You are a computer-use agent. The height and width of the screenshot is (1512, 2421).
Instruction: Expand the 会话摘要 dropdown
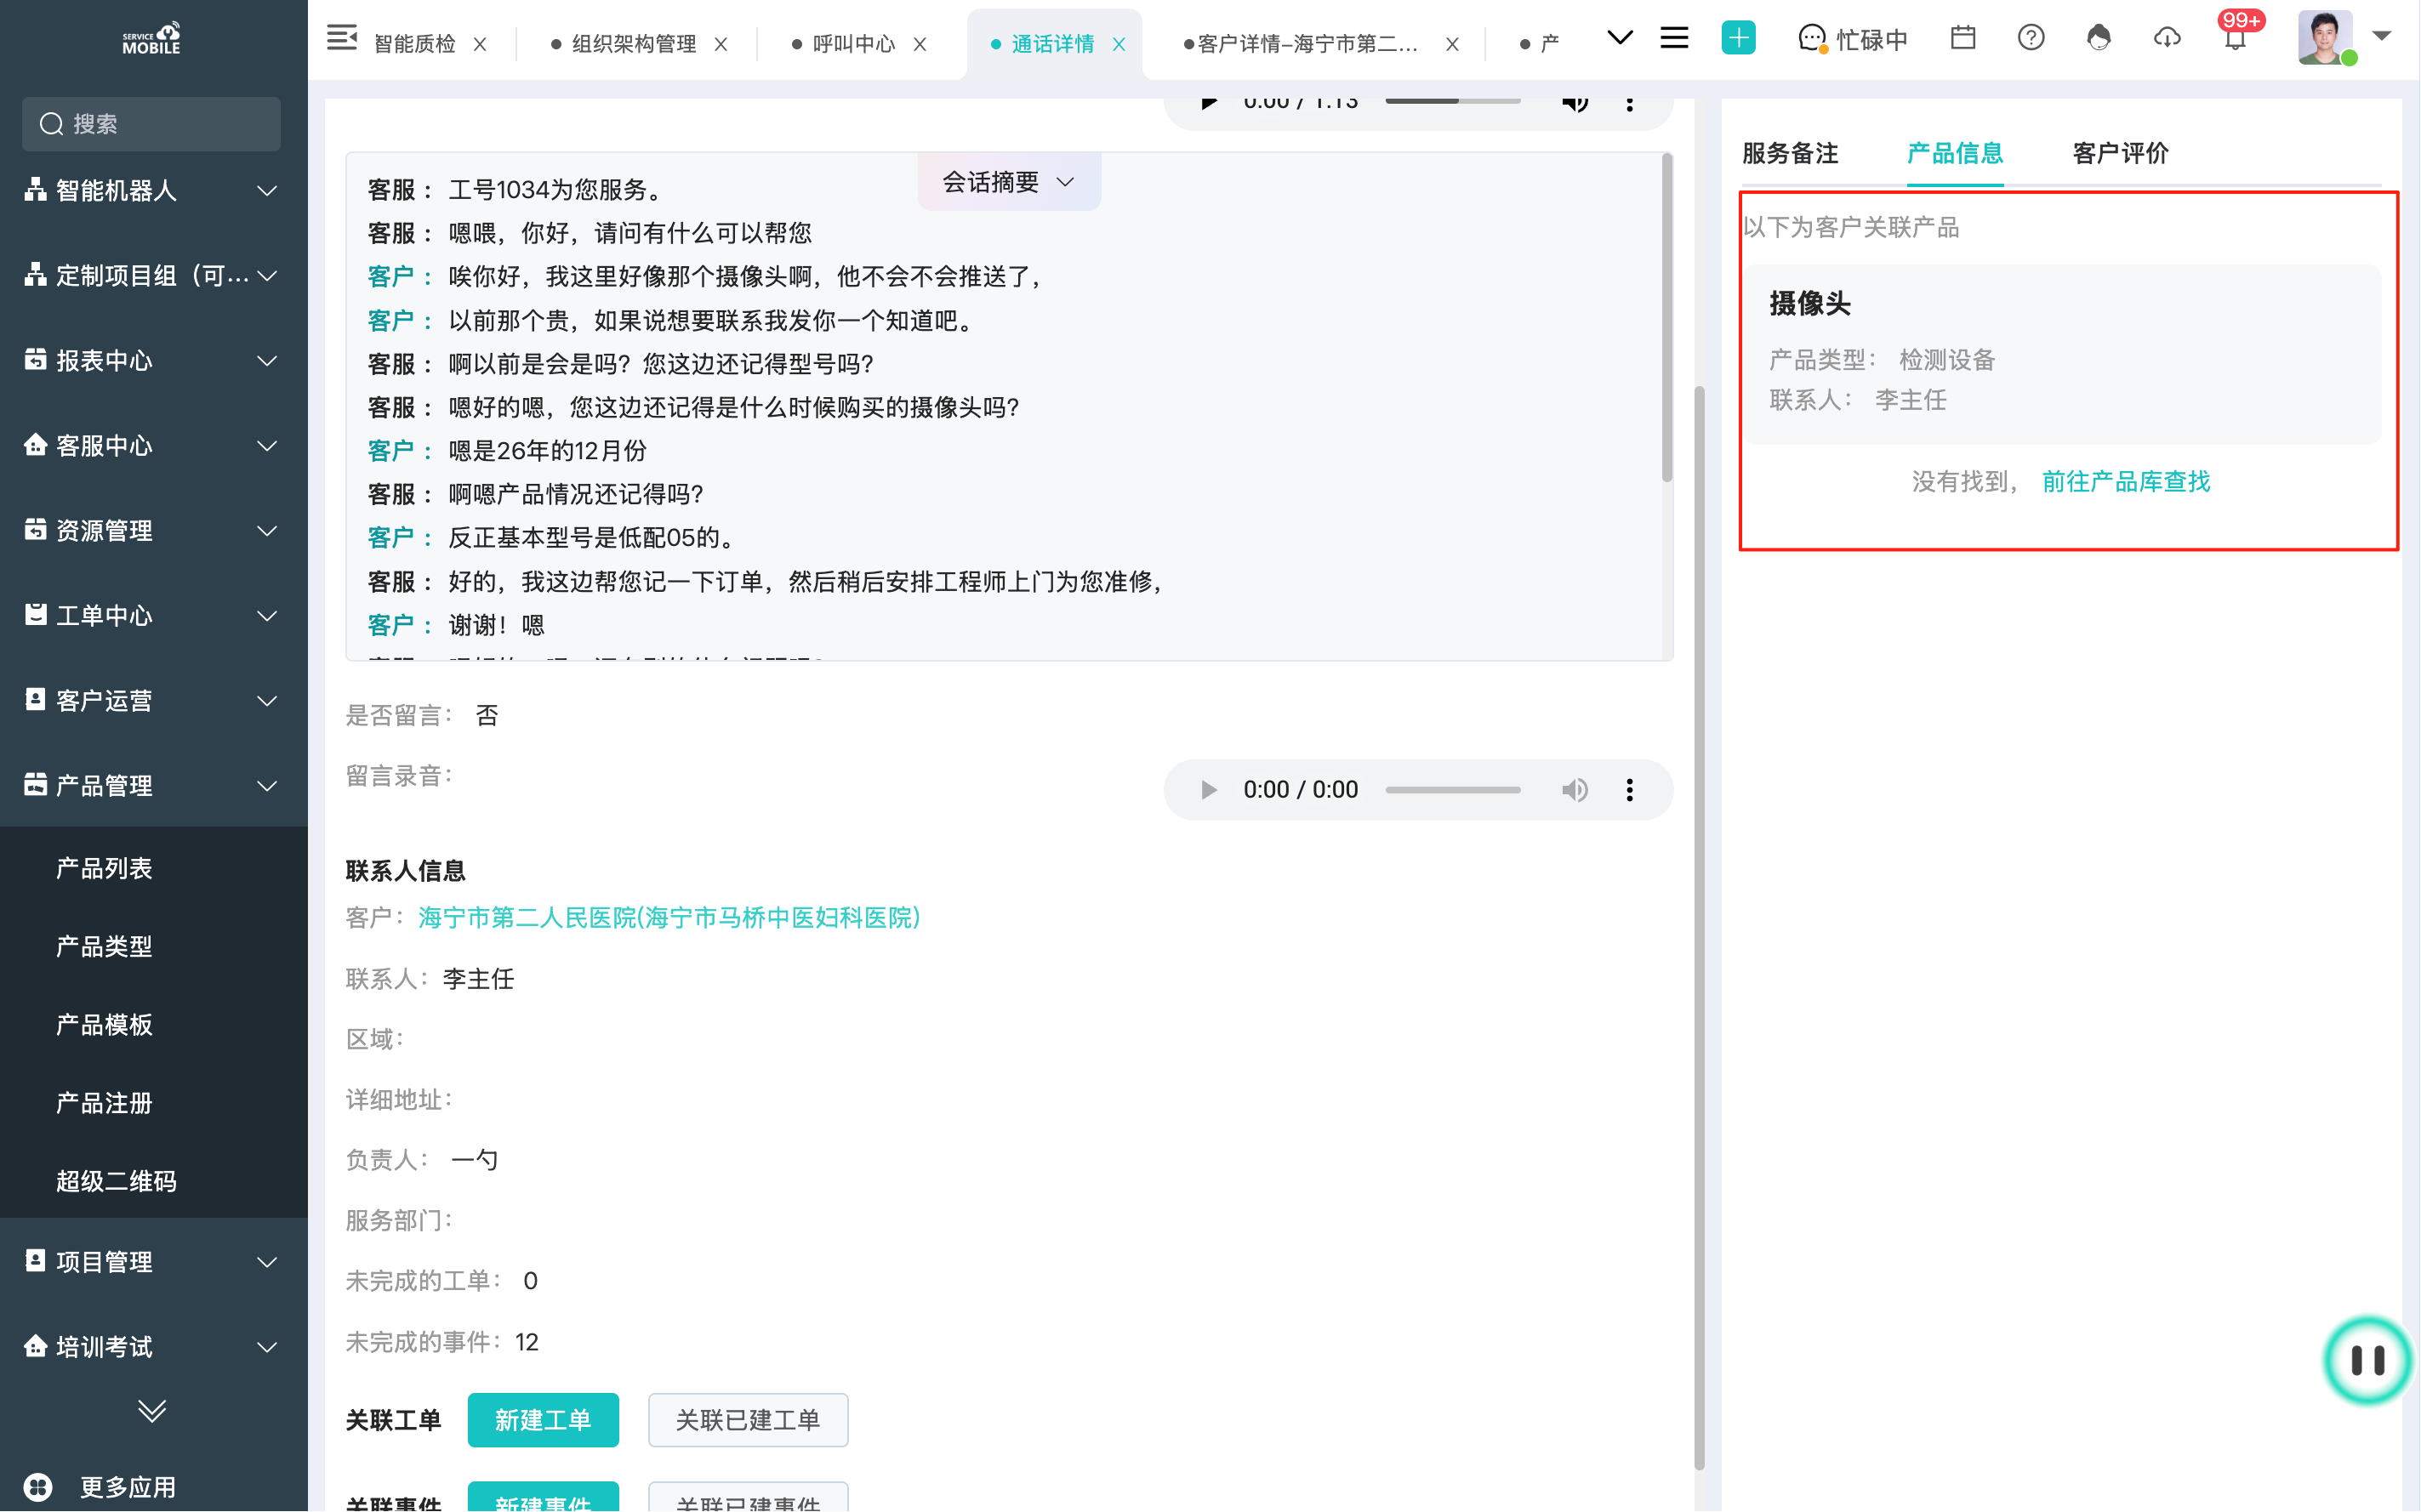pyautogui.click(x=1008, y=182)
